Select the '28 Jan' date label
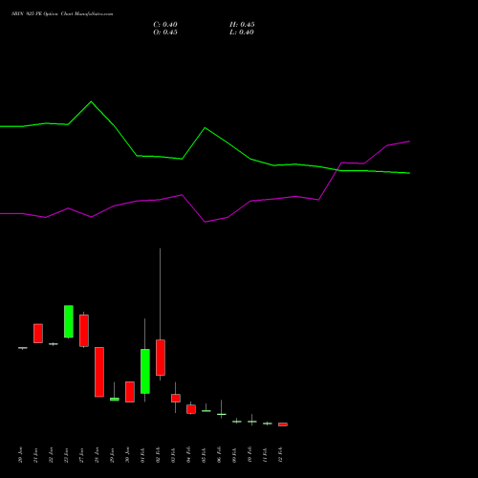 pyautogui.click(x=98, y=455)
